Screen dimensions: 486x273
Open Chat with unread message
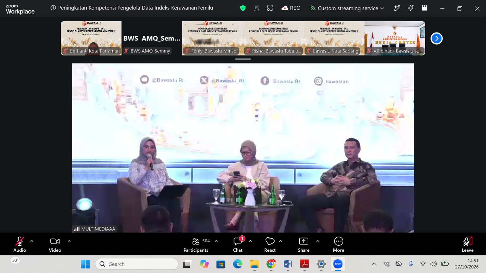click(238, 244)
